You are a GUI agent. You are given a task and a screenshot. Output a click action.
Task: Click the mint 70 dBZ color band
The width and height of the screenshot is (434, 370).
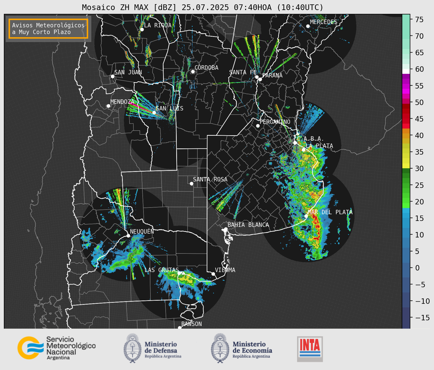click(406, 36)
